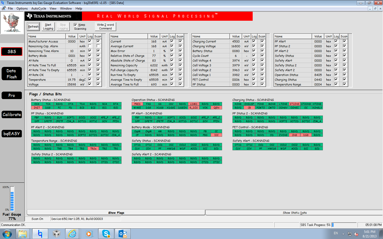Click Operation Status value 8405
Screen dimensions: 383x239
point(318,75)
